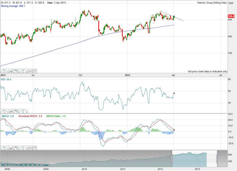Switch the chart range to 10Y
Screen dimensions: 237x171
pos(3,165)
